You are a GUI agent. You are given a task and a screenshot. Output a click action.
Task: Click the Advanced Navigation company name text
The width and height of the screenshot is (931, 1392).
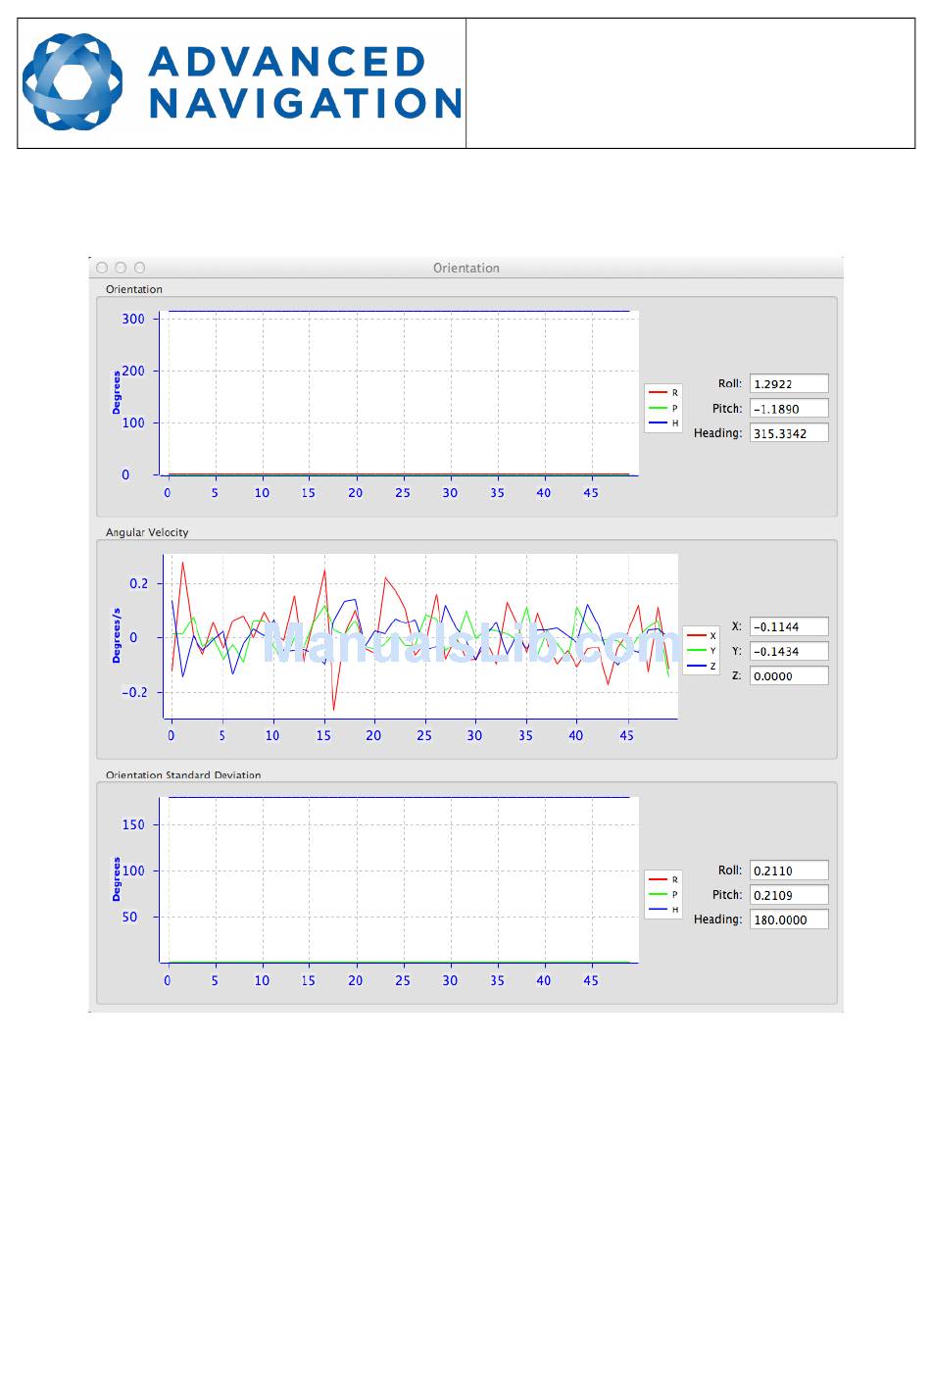(x=305, y=83)
